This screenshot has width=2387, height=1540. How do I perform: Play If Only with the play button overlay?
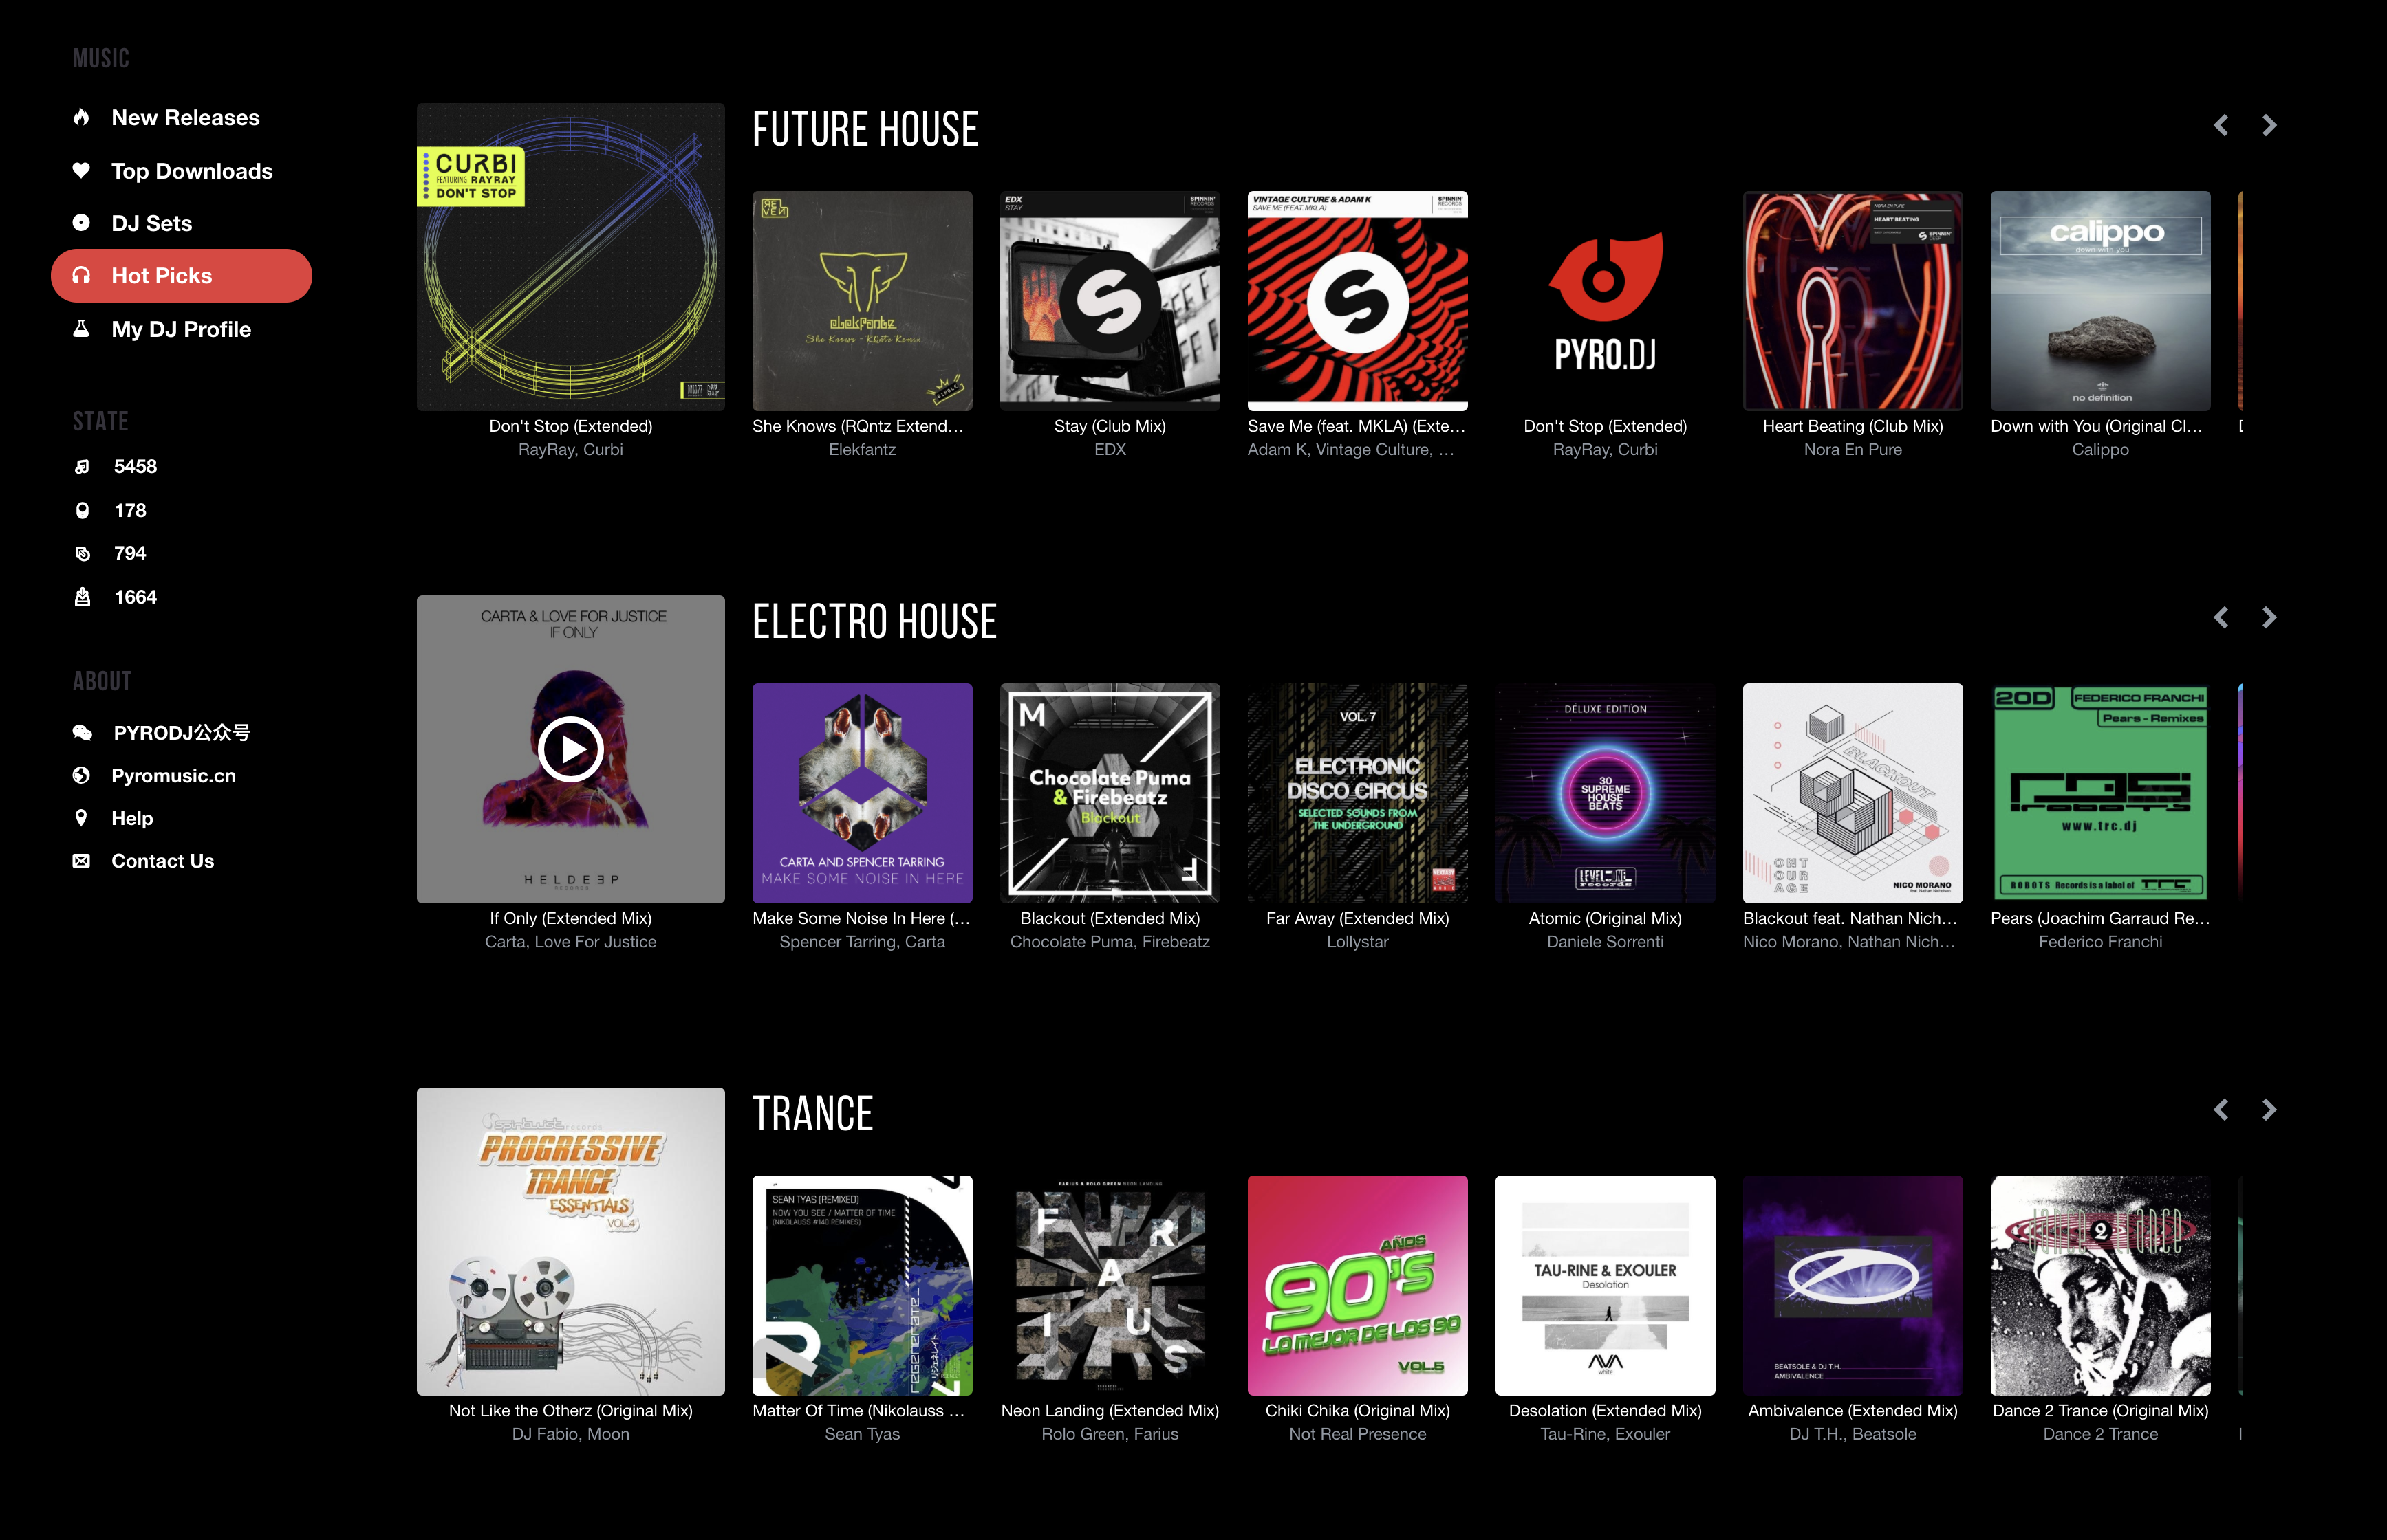coord(570,749)
